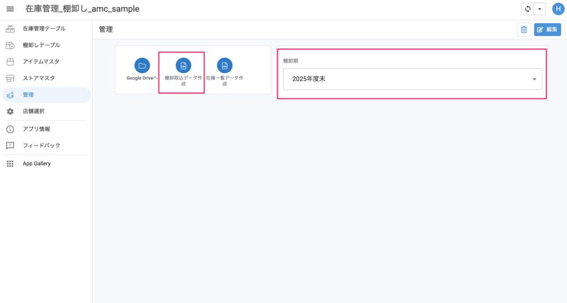567x303 pixels.
Task: Click the ストアマスタ storefront icon
Action: [x=10, y=78]
